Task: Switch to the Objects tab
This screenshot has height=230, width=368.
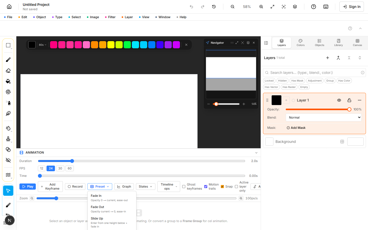Action: coord(319,43)
